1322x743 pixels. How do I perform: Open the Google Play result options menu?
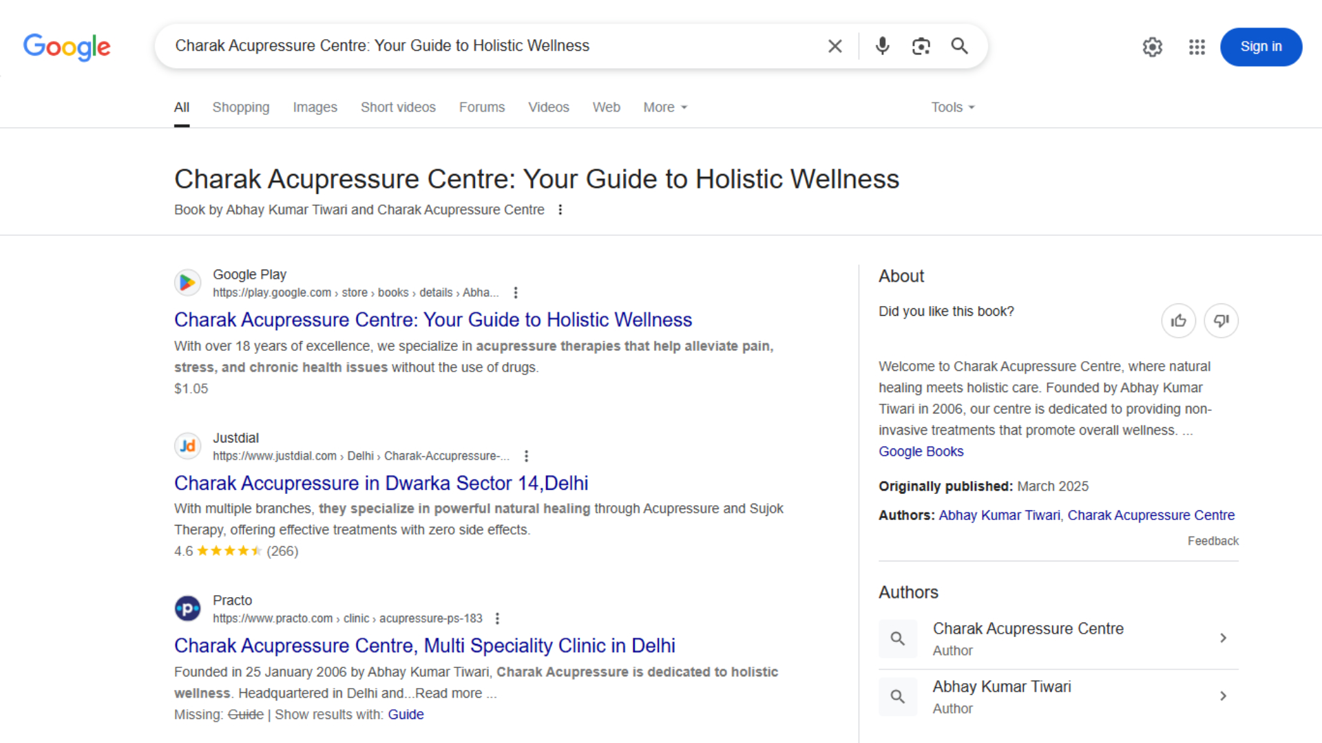[515, 292]
